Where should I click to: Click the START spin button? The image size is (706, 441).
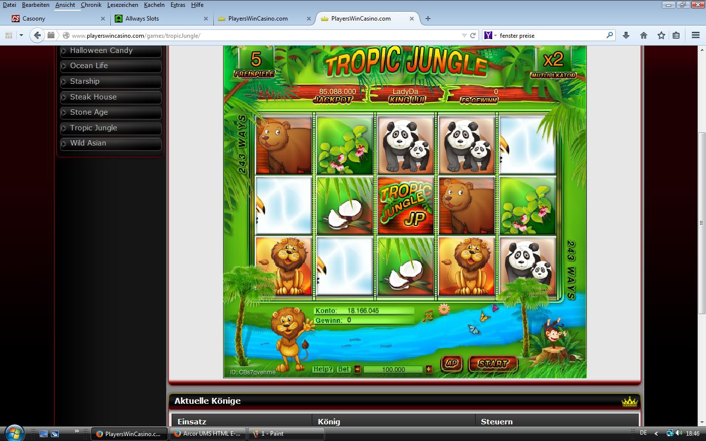click(493, 364)
